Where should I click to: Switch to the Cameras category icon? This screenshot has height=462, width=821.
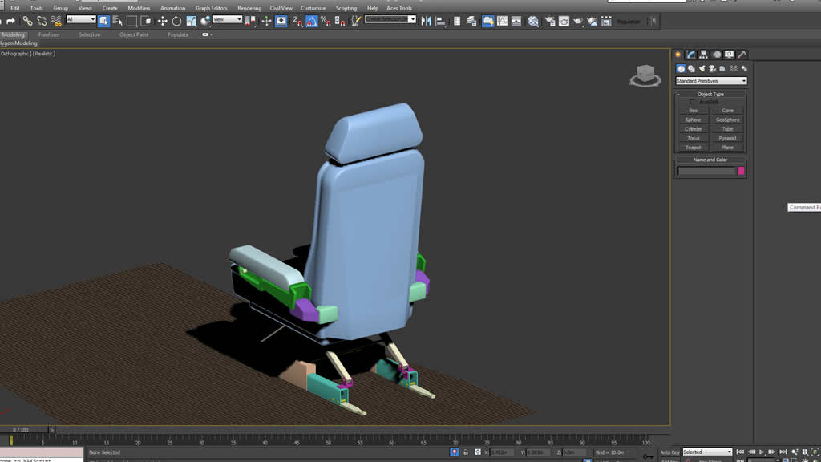coord(712,69)
